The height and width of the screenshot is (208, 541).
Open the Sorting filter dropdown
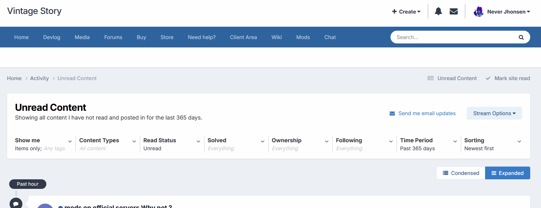pos(493,144)
